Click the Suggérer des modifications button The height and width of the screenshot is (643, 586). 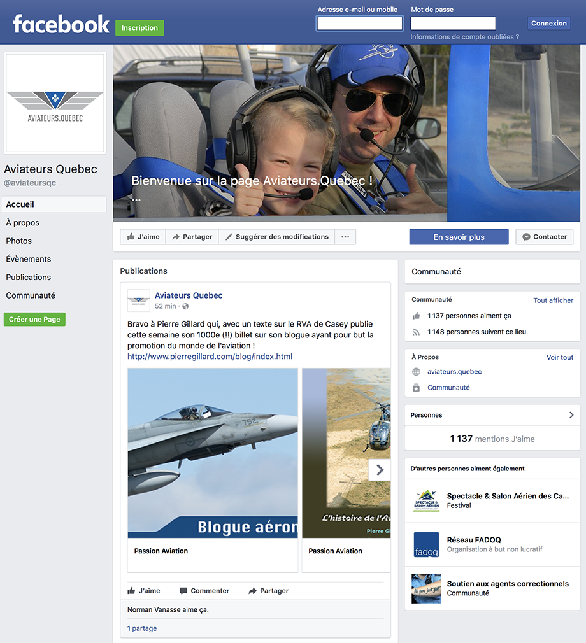click(277, 237)
